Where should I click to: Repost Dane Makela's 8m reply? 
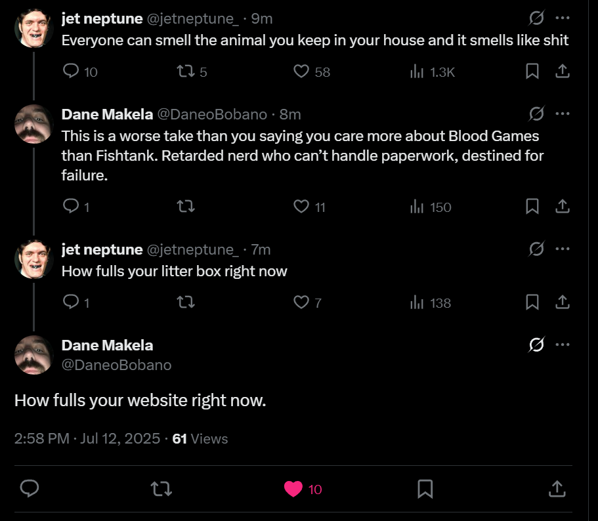[186, 207]
